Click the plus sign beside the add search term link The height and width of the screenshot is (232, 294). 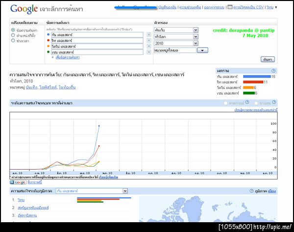[x=53, y=57]
